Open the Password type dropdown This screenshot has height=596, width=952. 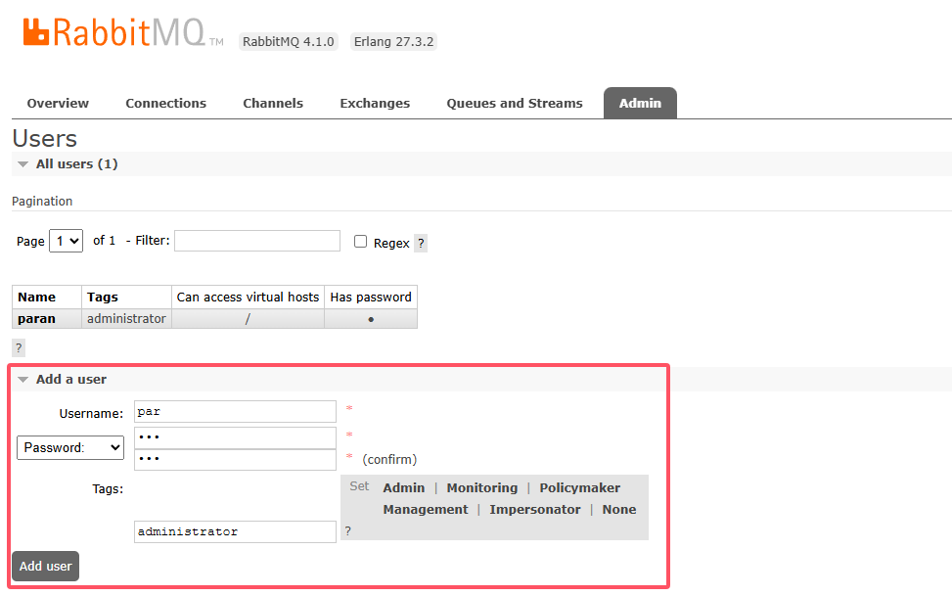(x=70, y=448)
